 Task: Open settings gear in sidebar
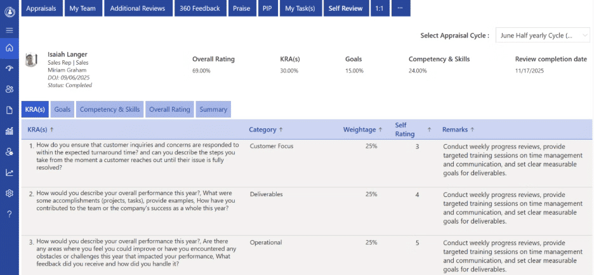pos(10,194)
